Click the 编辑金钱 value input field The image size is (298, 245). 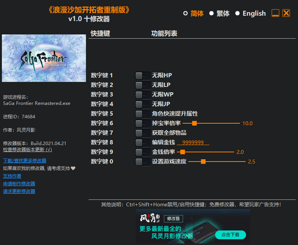193,143
